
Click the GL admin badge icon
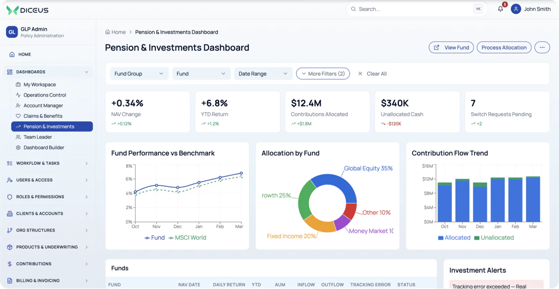12,32
